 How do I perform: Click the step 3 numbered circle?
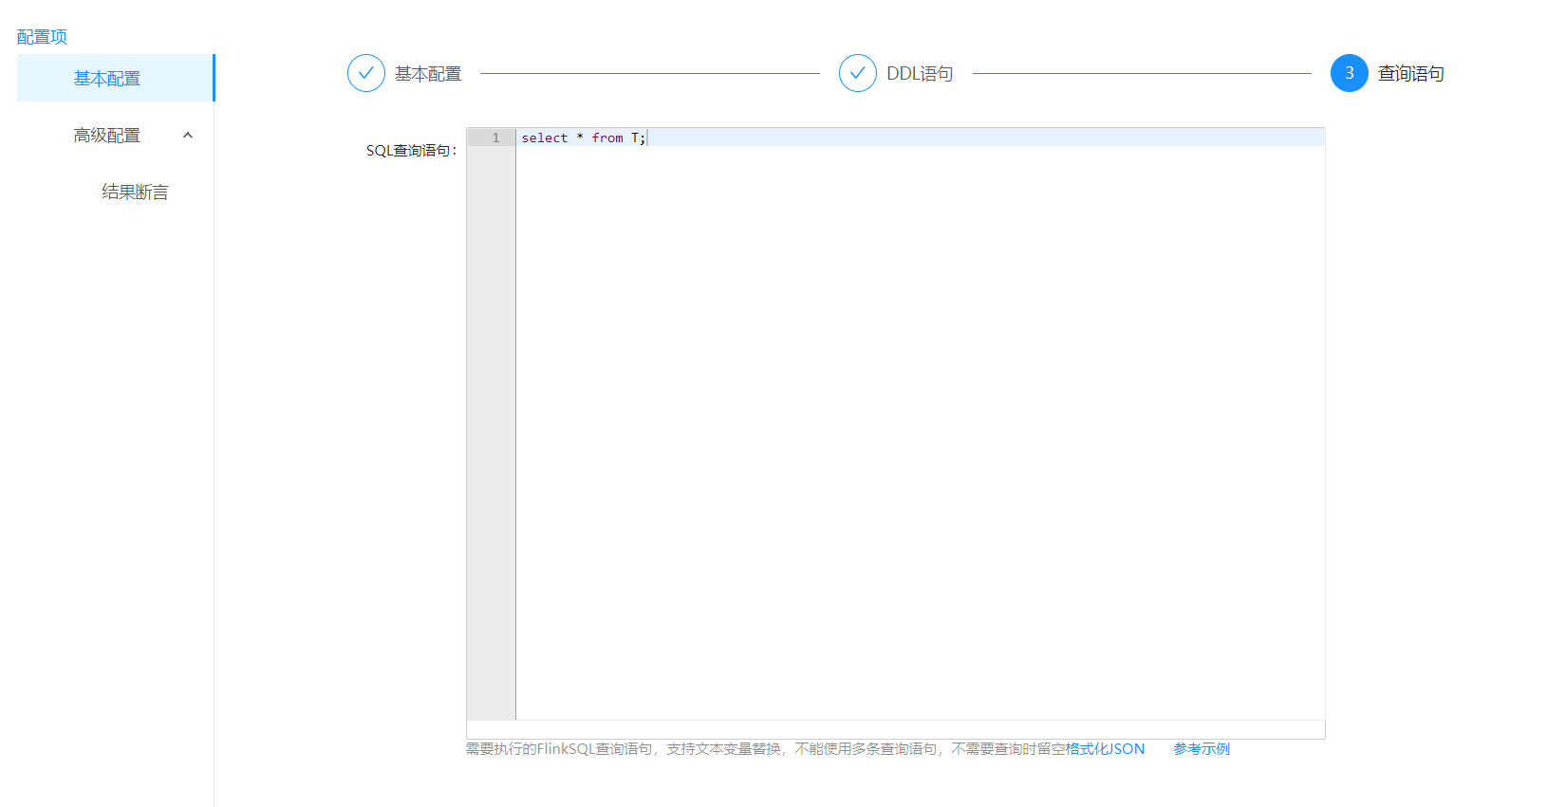coord(1349,73)
